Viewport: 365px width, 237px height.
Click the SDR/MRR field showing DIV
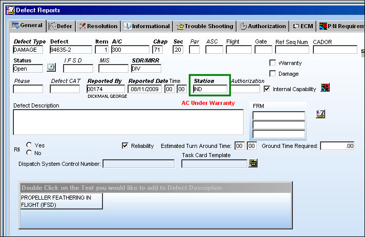(x=146, y=69)
